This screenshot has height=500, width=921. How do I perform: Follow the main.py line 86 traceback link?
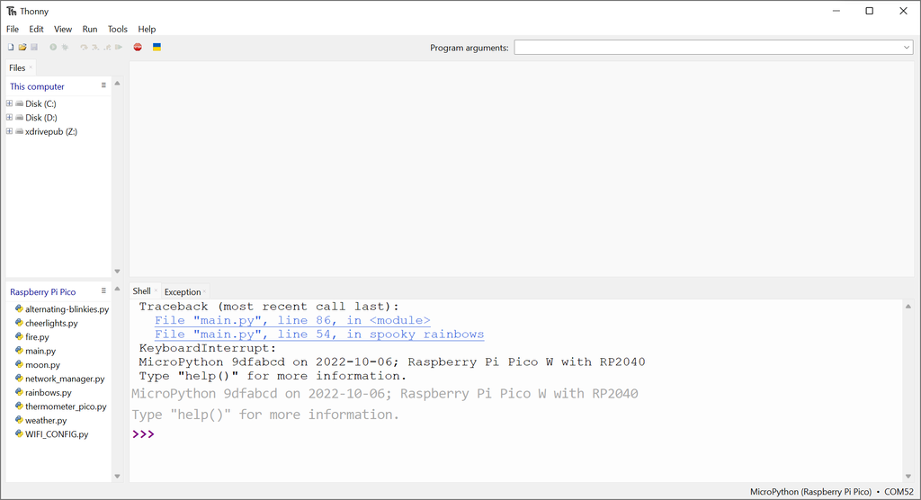point(292,320)
